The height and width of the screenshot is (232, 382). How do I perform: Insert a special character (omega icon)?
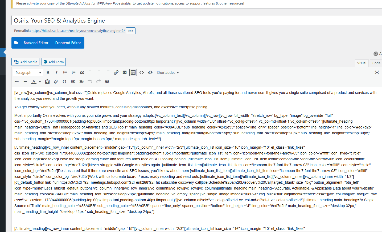coord(64,81)
